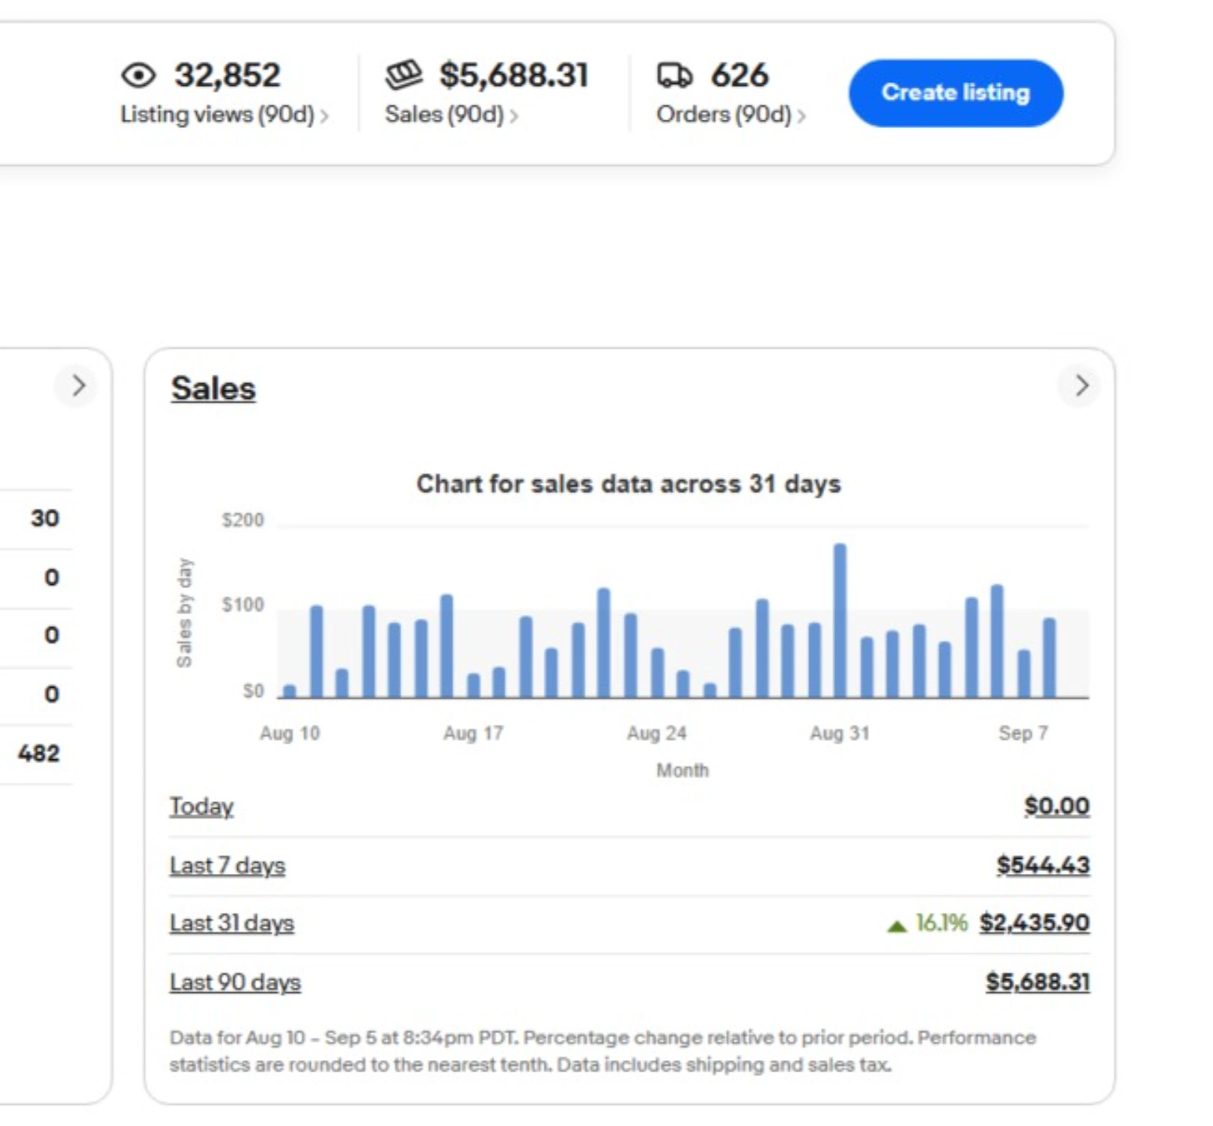
Task: Click the delivery truck icon beside 626
Action: tap(675, 75)
